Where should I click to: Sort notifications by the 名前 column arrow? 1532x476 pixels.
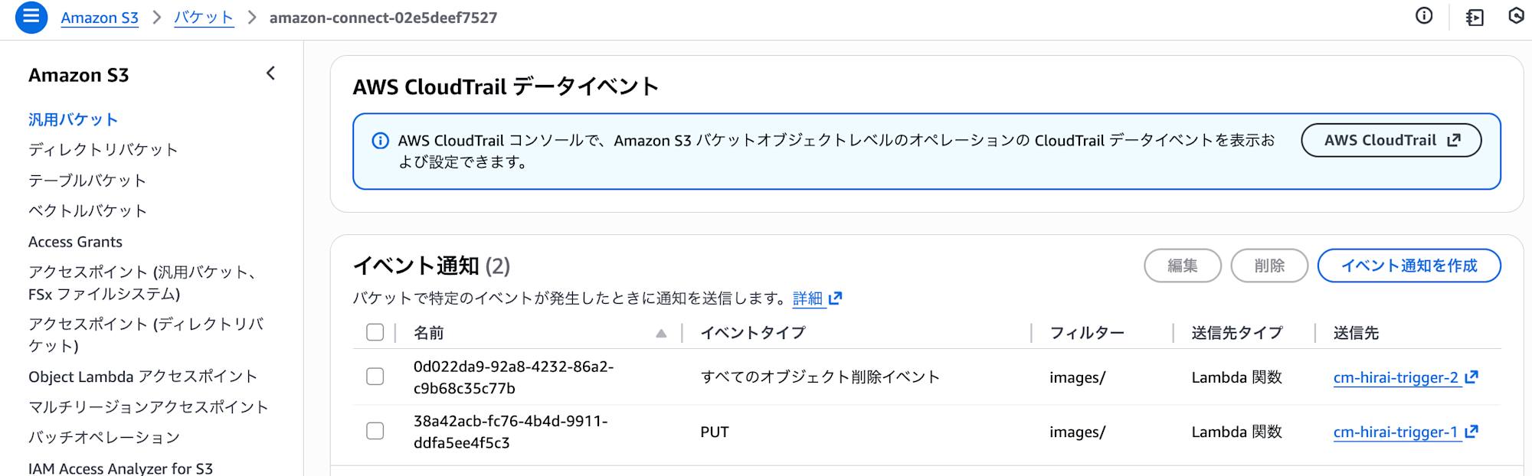660,333
